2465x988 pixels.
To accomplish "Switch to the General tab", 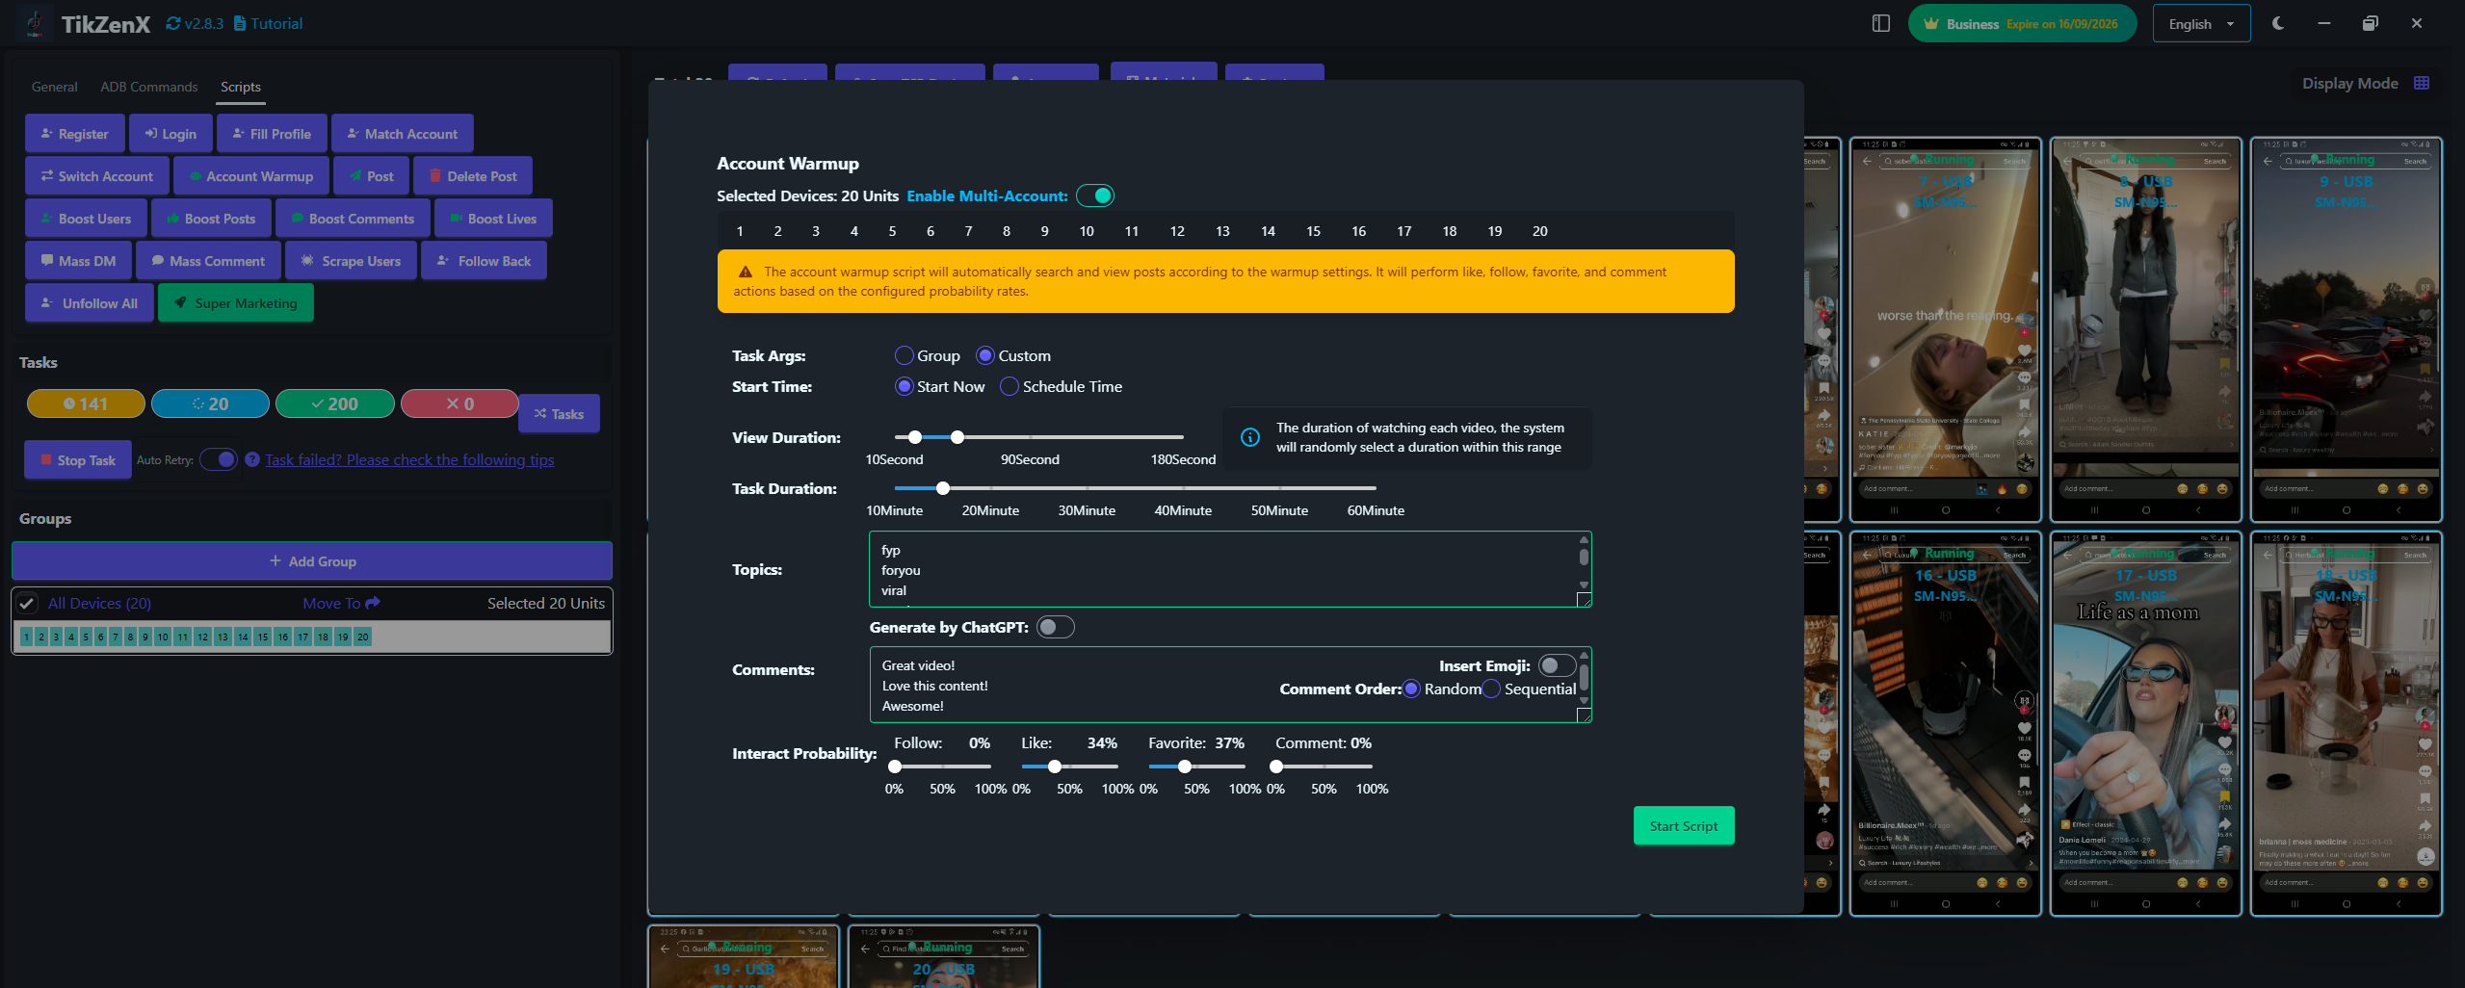I will pos(54,87).
